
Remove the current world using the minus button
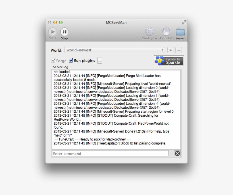click(178, 50)
